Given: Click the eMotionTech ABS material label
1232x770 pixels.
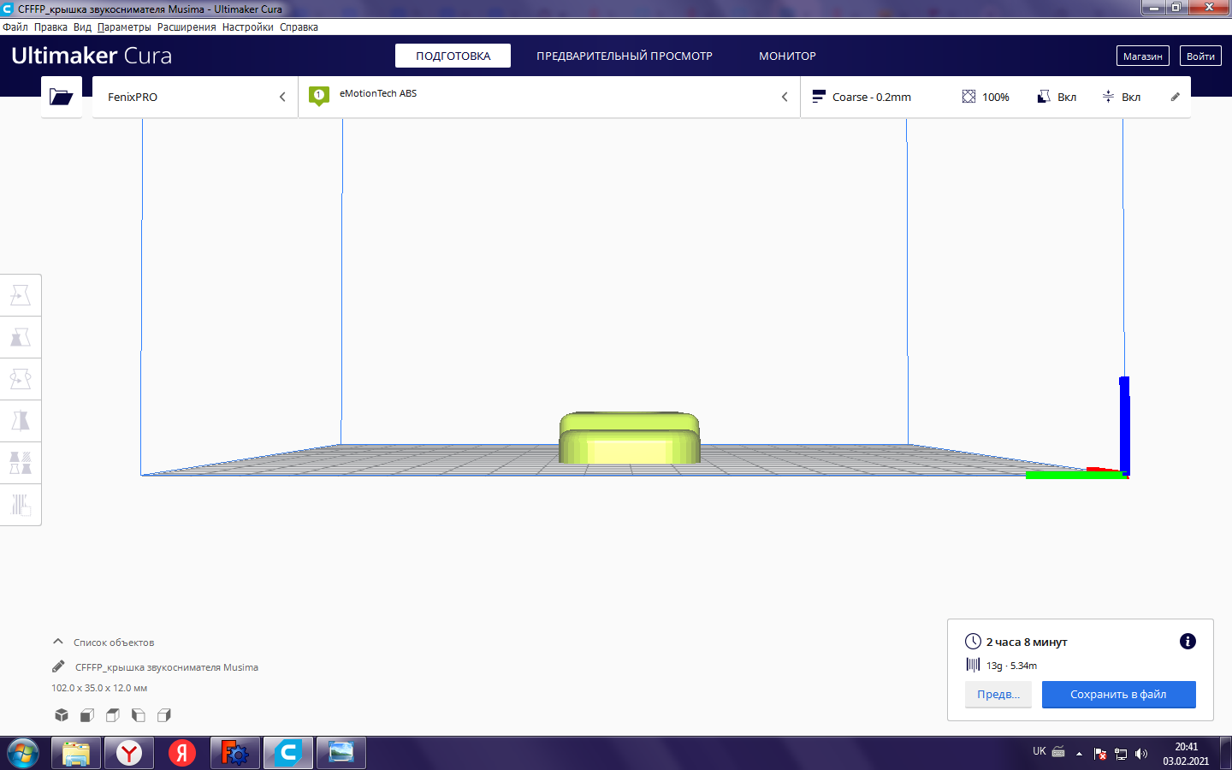Looking at the screenshot, I should 378,93.
